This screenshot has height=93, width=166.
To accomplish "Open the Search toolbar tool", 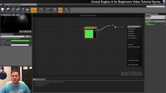I will tap(18, 10).
